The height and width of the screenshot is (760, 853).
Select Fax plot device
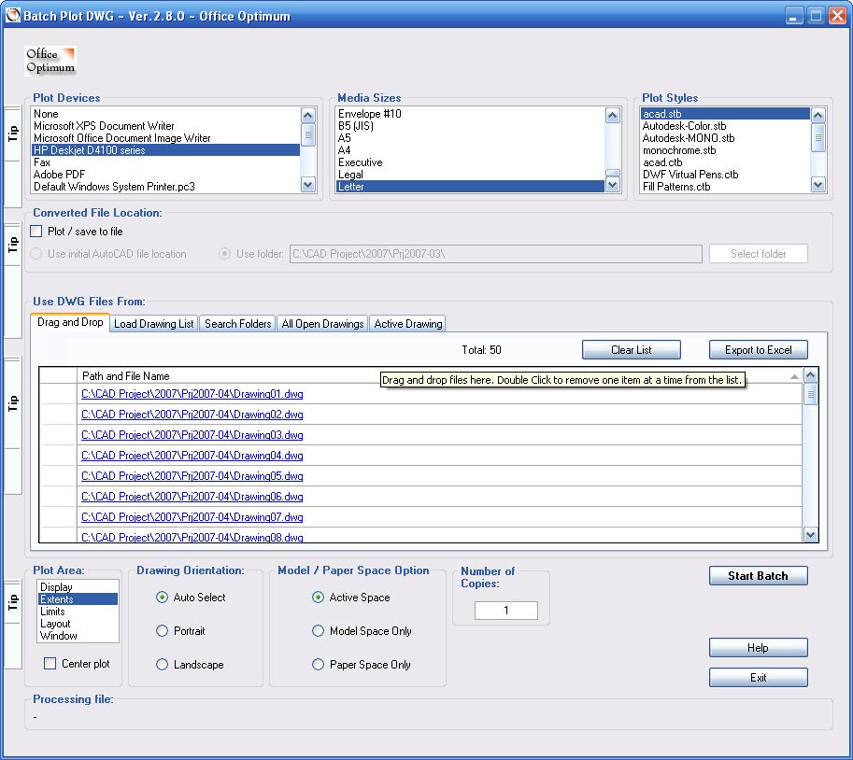tap(164, 162)
